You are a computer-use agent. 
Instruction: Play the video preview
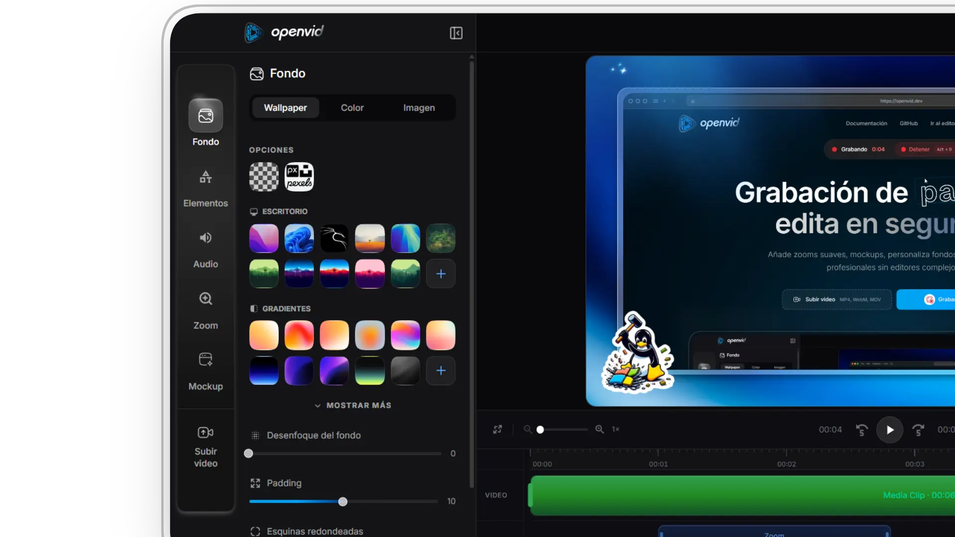[x=889, y=430]
